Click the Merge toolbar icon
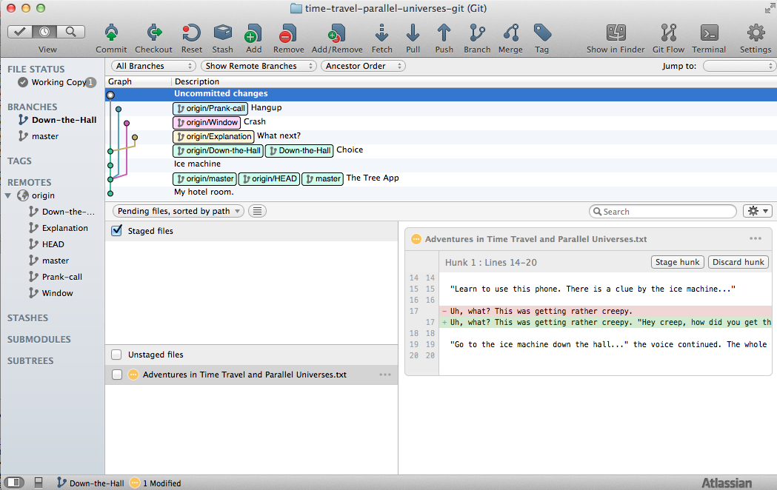 point(511,33)
